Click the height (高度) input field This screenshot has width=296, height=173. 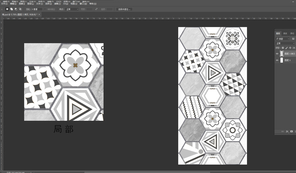110,9
